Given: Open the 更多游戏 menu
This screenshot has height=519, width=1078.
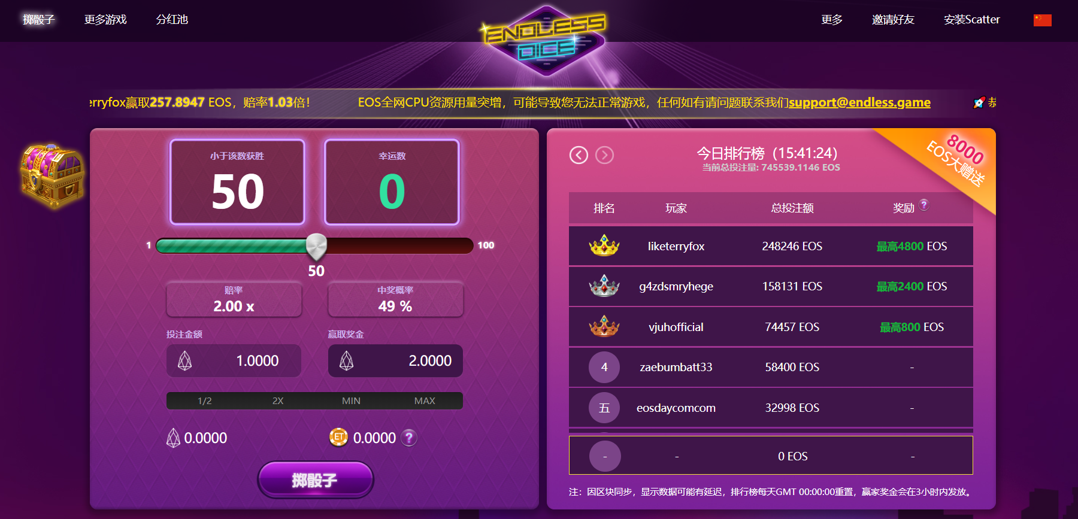Looking at the screenshot, I should click(x=105, y=20).
